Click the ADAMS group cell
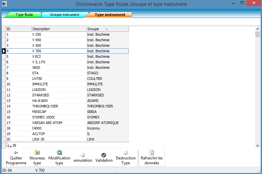The image size is (262, 174). tap(107, 101)
